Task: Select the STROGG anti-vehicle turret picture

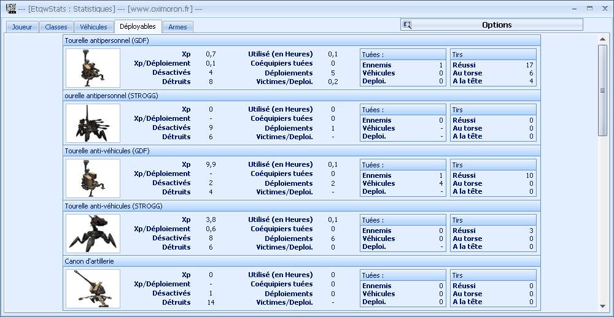Action: click(93, 234)
